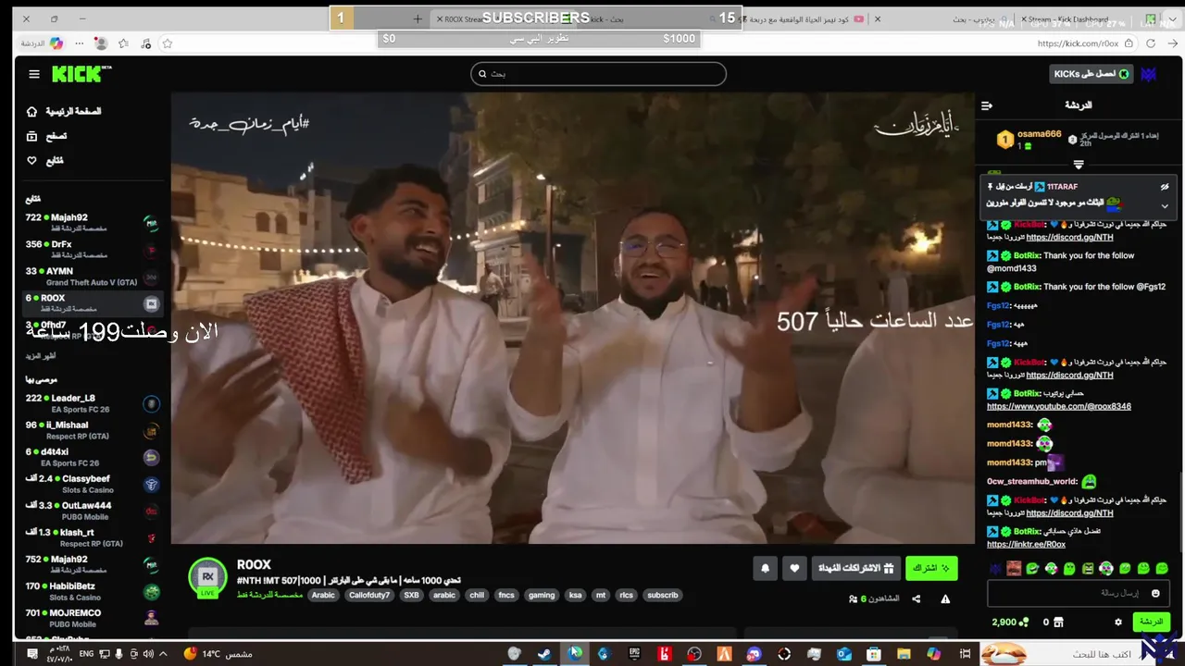Open weather widget showing 14°C
The image size is (1185, 666).
[218, 654]
